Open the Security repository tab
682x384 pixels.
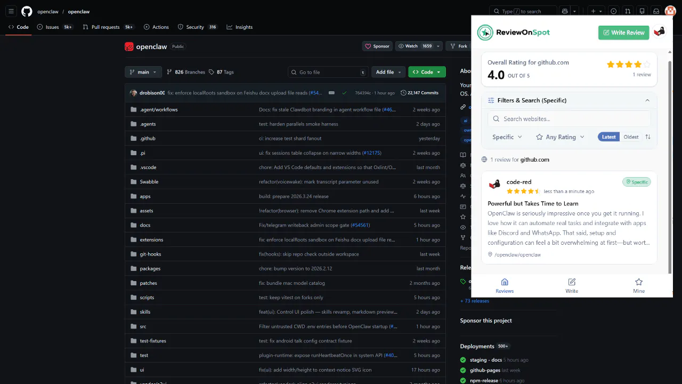point(197,27)
